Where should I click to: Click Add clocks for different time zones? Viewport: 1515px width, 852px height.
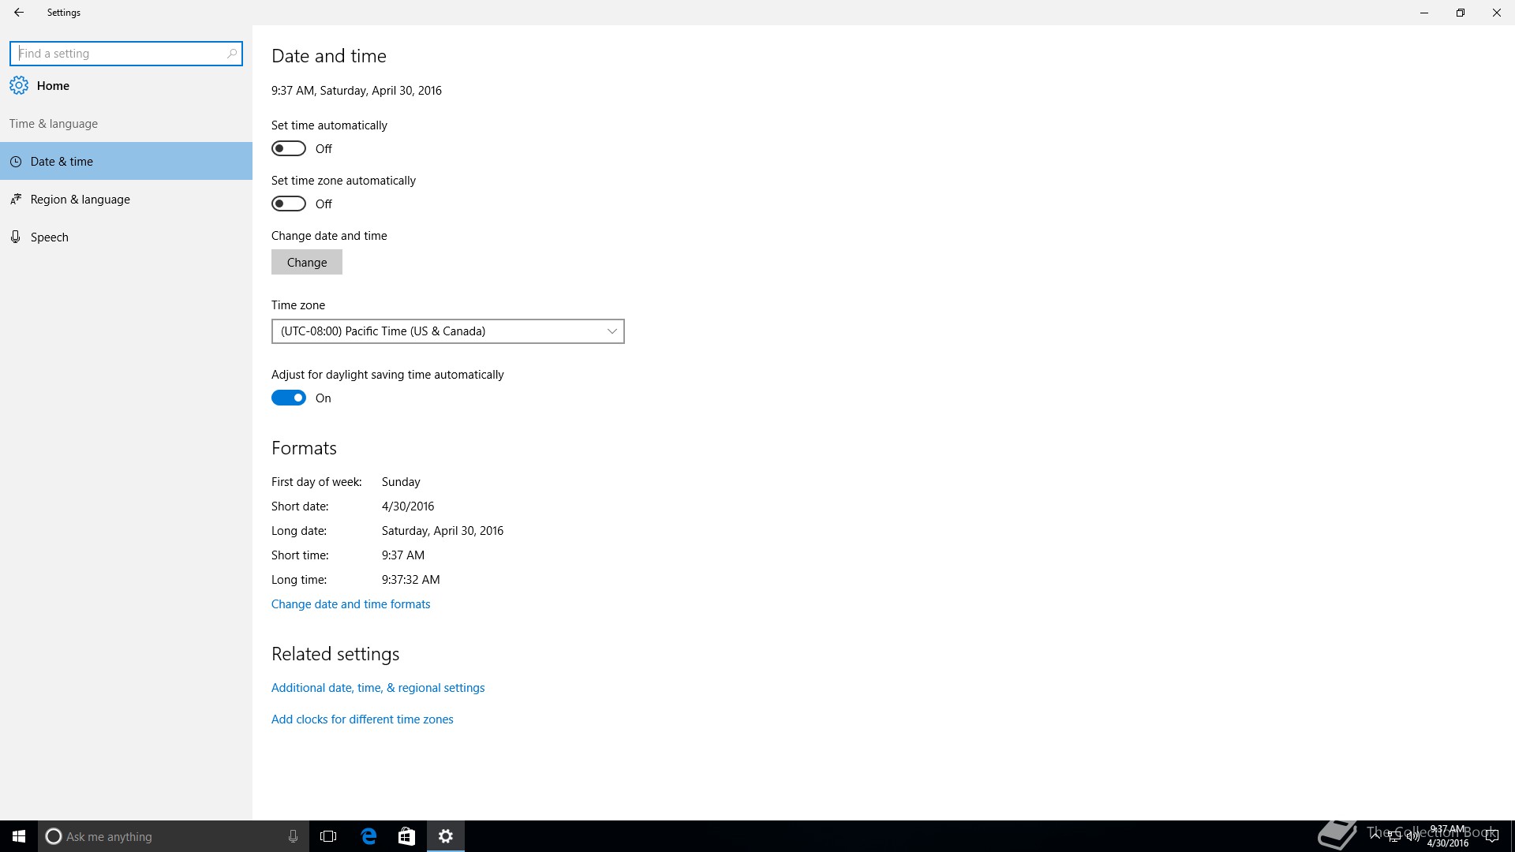[362, 719]
